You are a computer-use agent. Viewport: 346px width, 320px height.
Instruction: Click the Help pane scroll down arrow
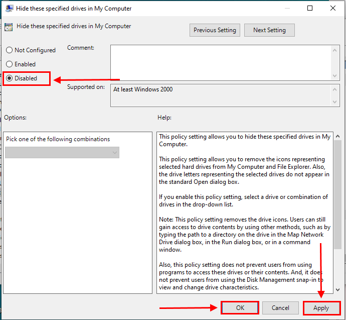click(x=337, y=290)
